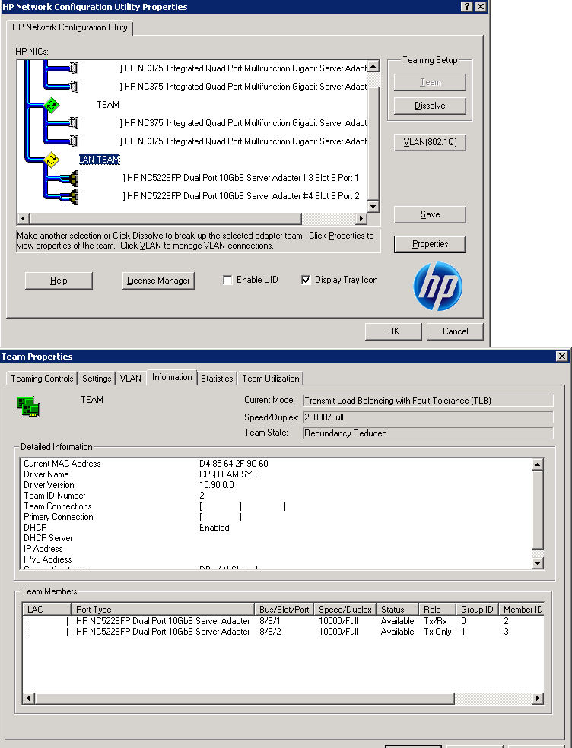
Task: Click the Role column header
Action: pyautogui.click(x=437, y=609)
